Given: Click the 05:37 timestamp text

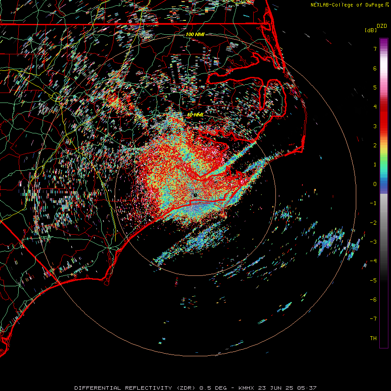Looking at the screenshot, I should [307, 388].
